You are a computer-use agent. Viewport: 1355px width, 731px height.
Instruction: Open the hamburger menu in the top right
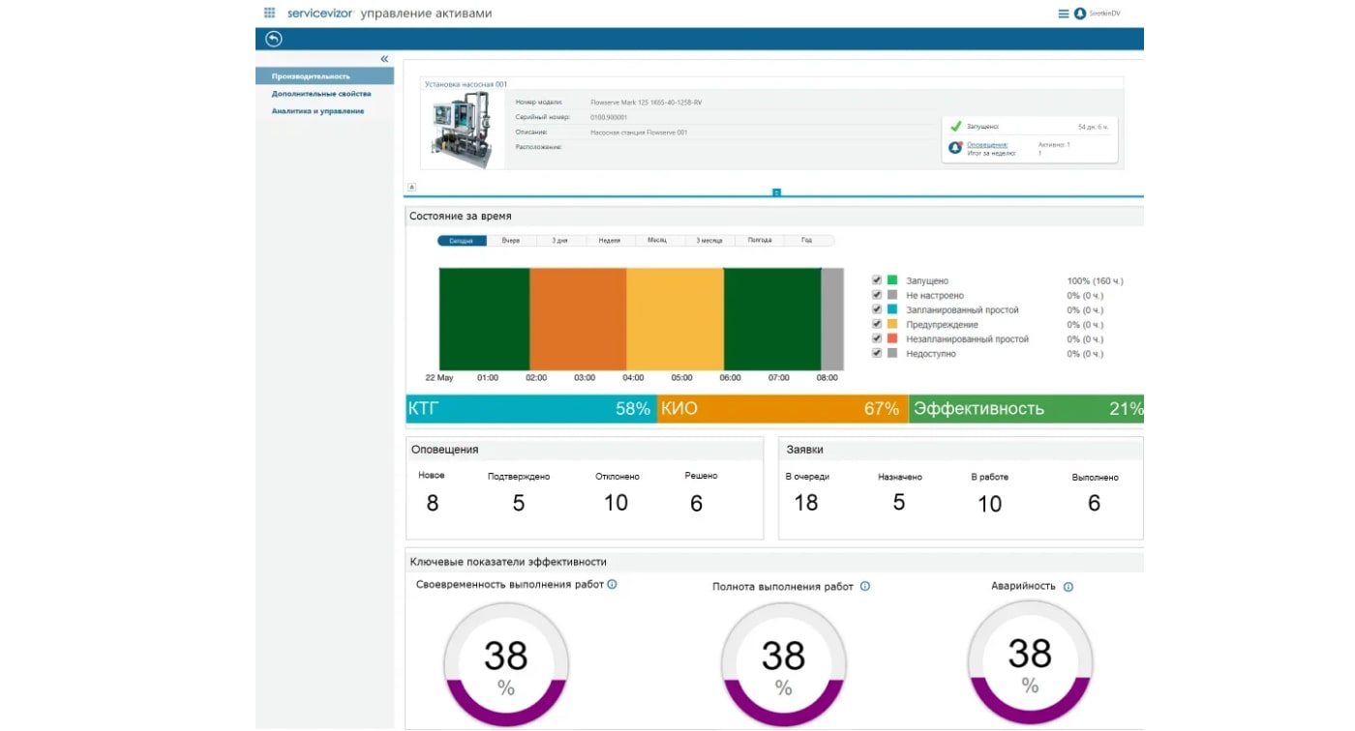click(x=1062, y=13)
